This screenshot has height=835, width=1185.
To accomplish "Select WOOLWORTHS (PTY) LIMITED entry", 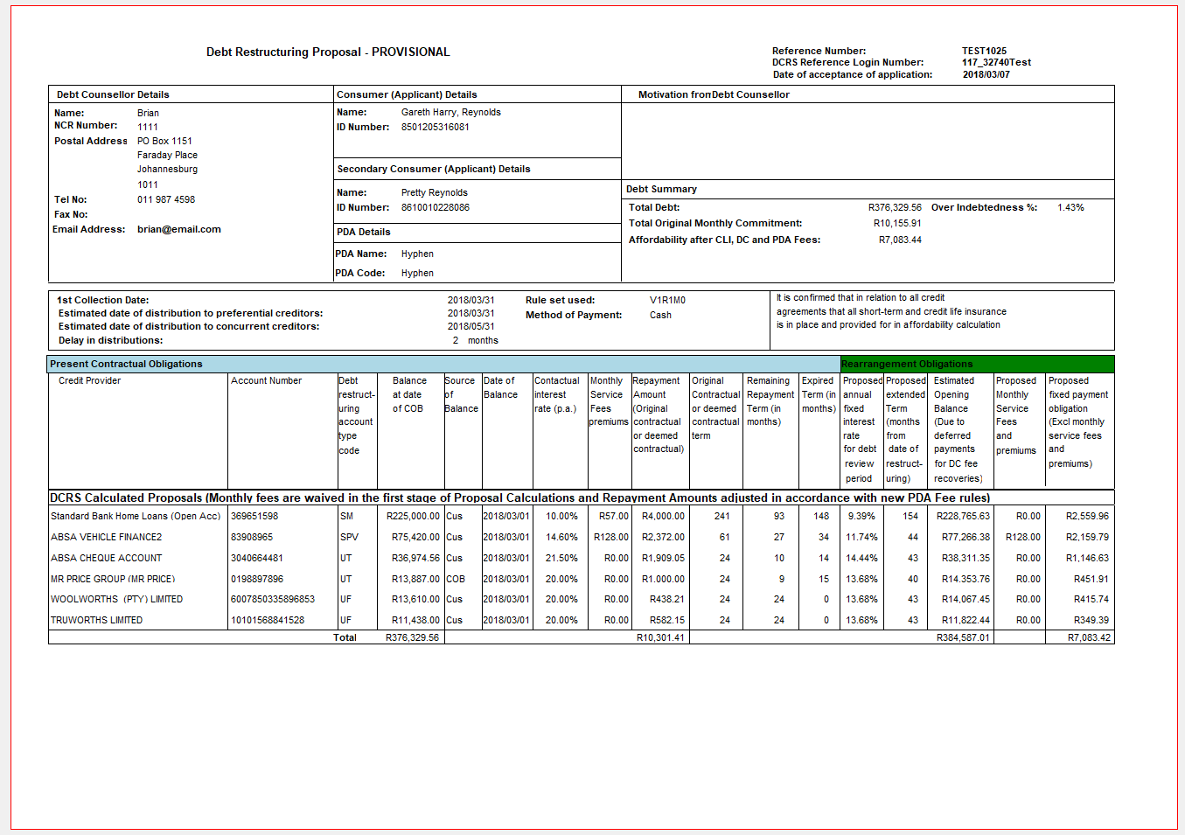I will pyautogui.click(x=116, y=599).
